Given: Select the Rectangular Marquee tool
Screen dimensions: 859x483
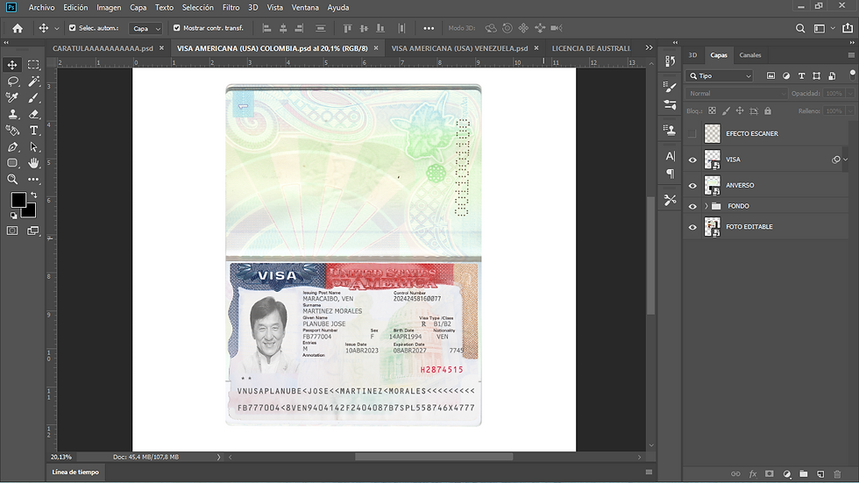Looking at the screenshot, I should (33, 65).
